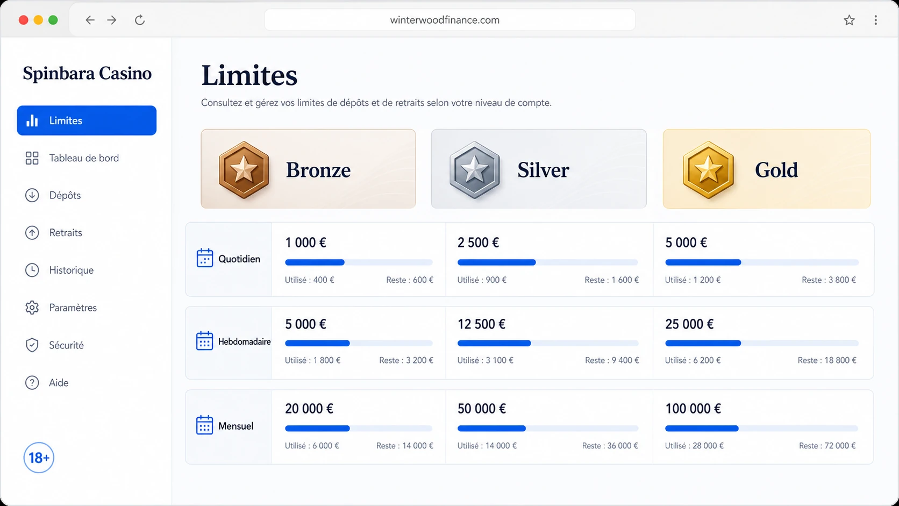Click the browser back arrow
This screenshot has width=899, height=506.
coord(90,20)
